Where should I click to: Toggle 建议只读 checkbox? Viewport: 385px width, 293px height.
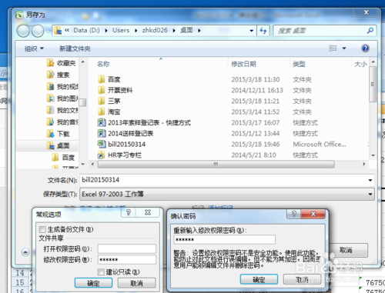[101, 271]
